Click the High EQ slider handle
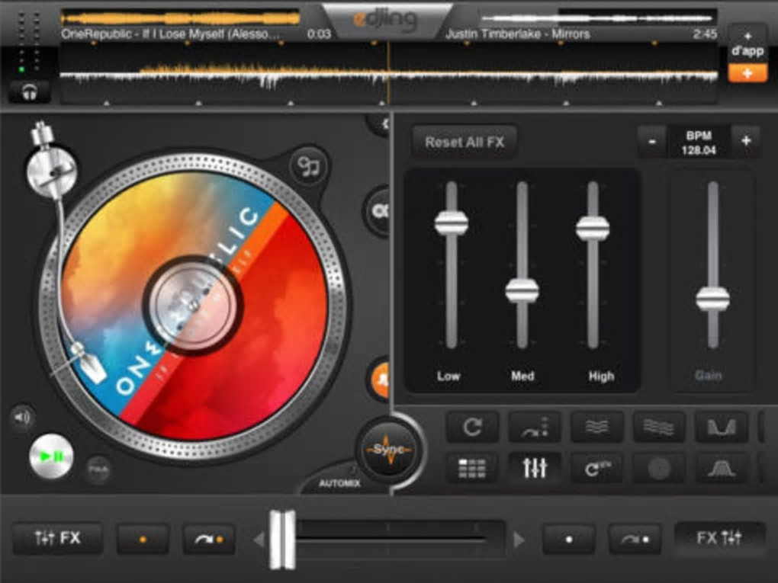The image size is (778, 583). click(593, 228)
